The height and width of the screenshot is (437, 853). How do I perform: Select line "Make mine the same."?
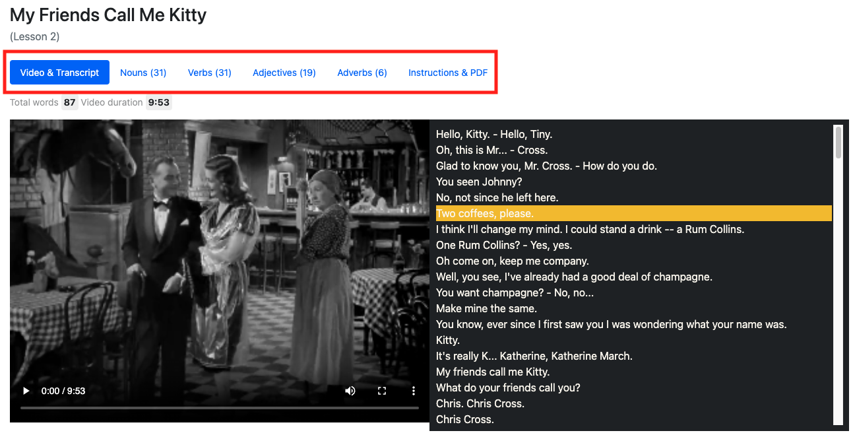(486, 308)
